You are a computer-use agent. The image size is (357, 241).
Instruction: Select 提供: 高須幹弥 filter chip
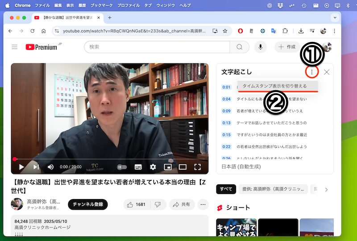pyautogui.click(x=273, y=189)
